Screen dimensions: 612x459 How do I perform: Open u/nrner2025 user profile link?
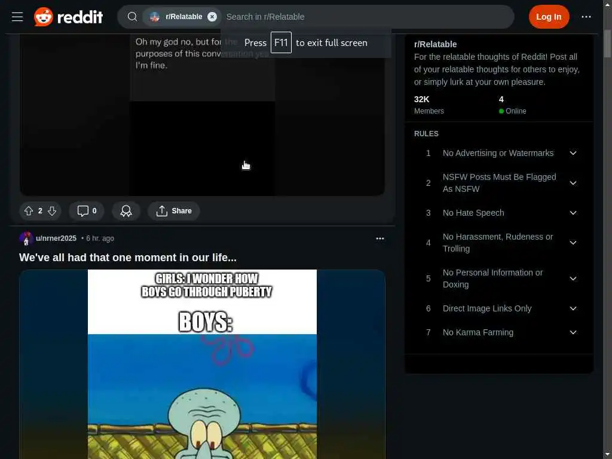(56, 238)
